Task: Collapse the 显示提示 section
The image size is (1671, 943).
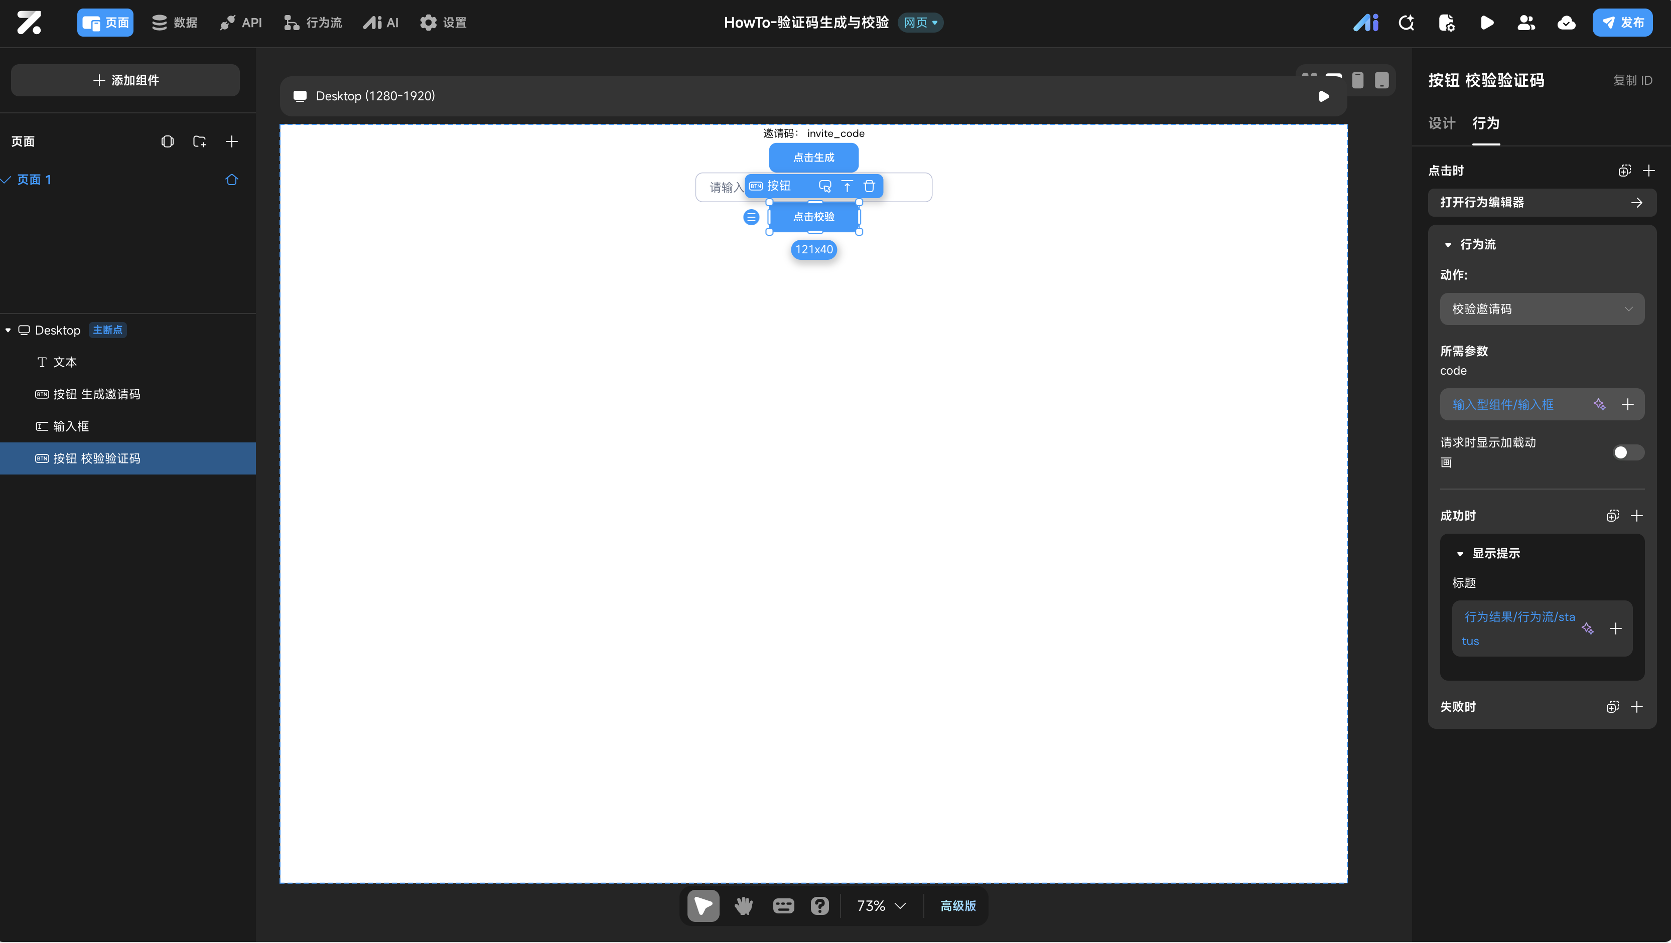Action: click(1460, 553)
